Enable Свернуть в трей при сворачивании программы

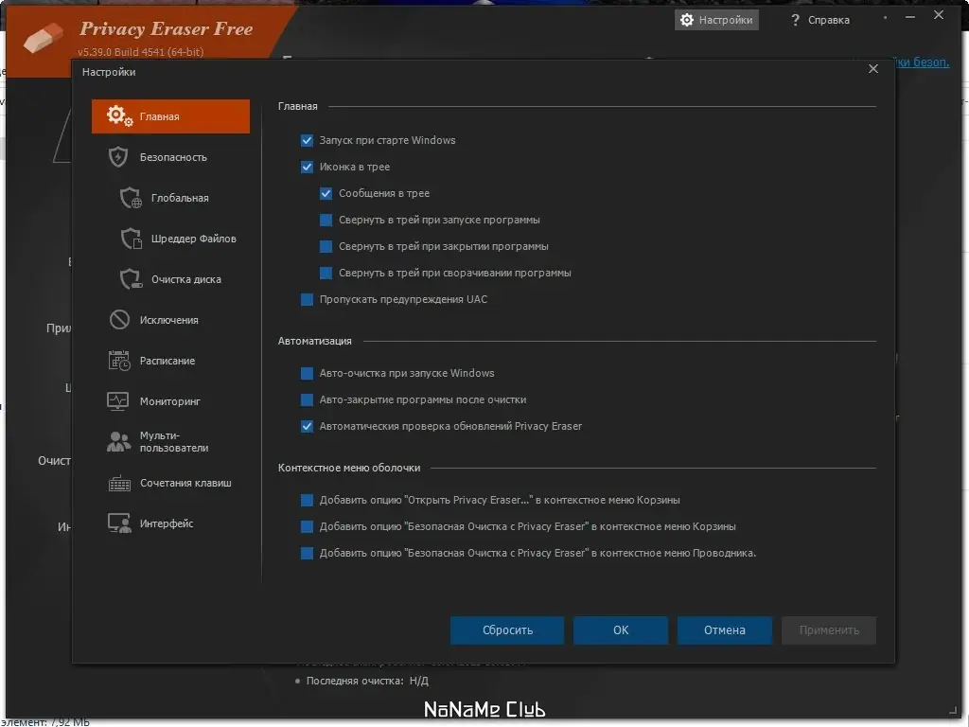326,274
